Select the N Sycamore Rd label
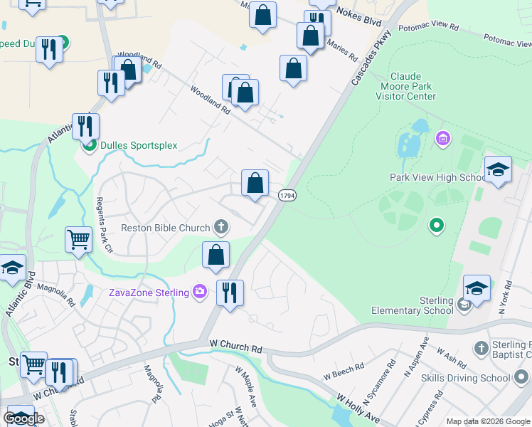 379,383
